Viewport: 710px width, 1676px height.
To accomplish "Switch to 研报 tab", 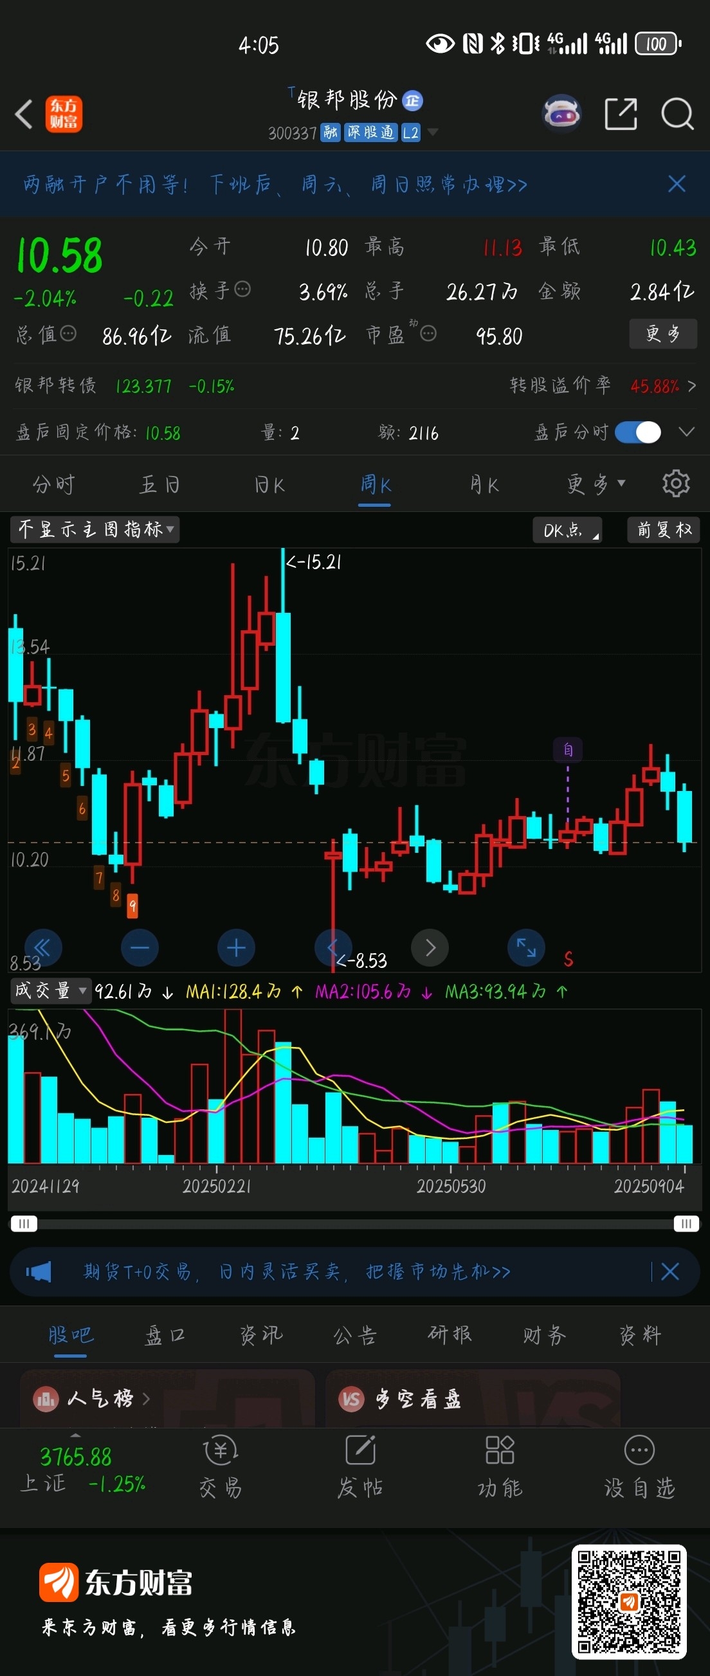I will [x=450, y=1335].
